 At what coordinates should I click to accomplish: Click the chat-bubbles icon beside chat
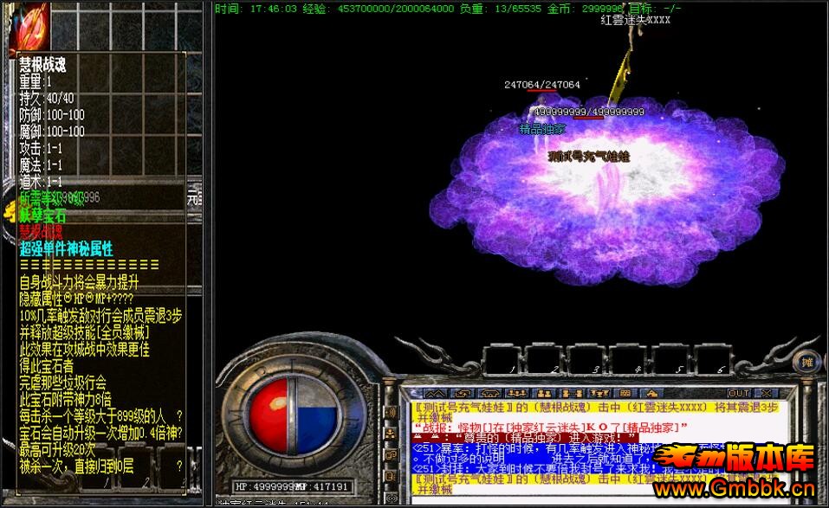391,455
